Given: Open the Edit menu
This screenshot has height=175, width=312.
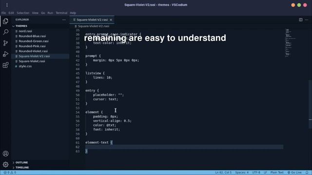Looking at the screenshot, I should [11, 13].
